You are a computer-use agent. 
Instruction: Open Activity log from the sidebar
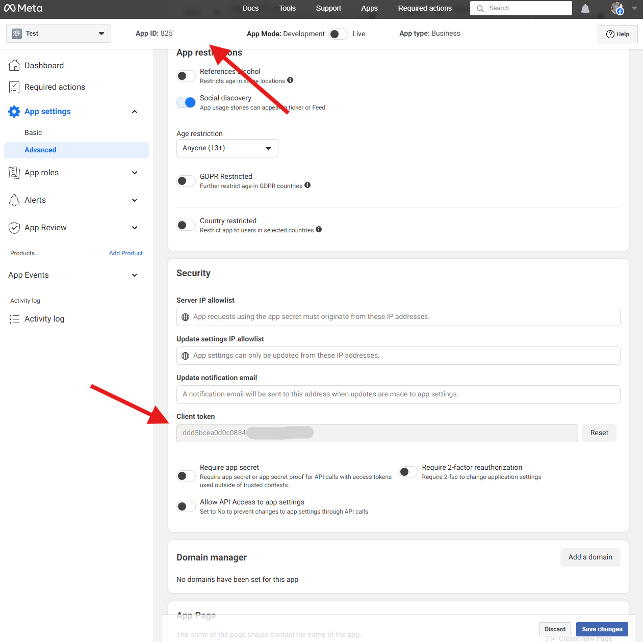pyautogui.click(x=44, y=319)
